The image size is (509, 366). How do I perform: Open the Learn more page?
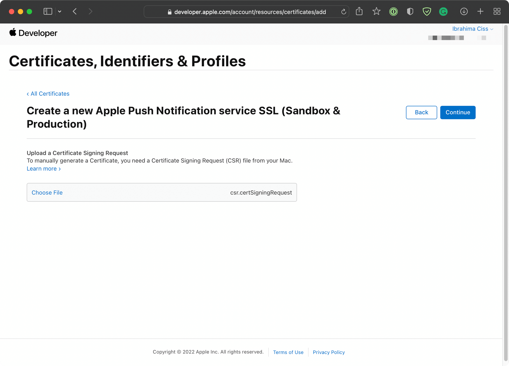click(42, 168)
